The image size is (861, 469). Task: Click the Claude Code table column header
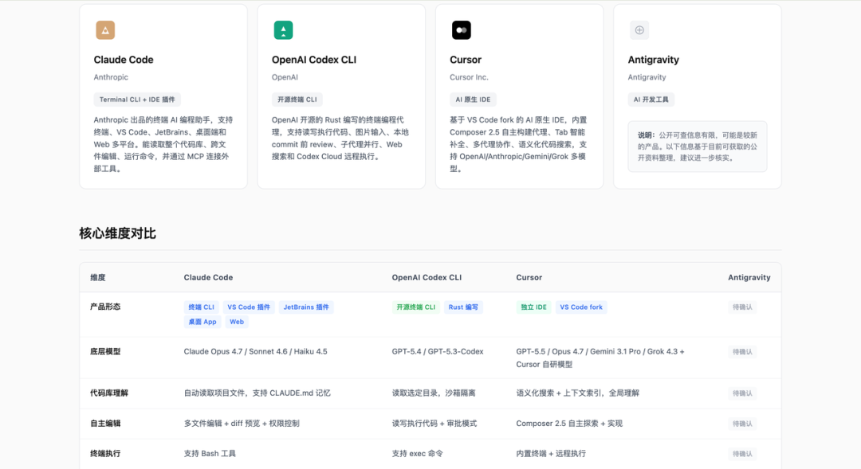208,278
